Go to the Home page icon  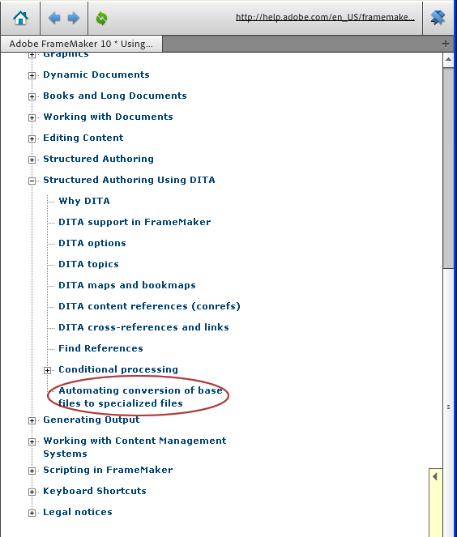click(20, 18)
